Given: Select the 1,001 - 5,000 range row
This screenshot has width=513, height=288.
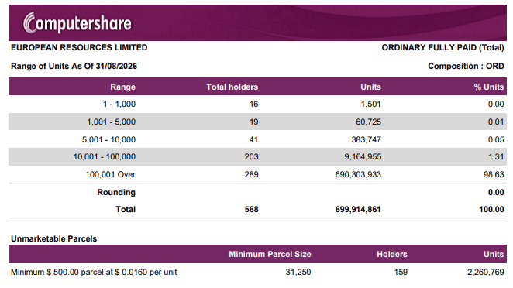Looking at the screenshot, I should [257, 122].
